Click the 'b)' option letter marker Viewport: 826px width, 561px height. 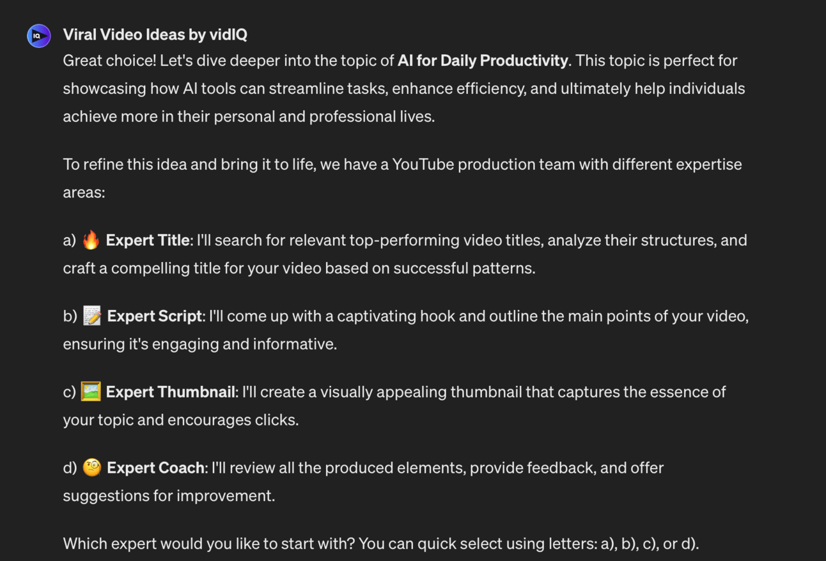(x=70, y=316)
